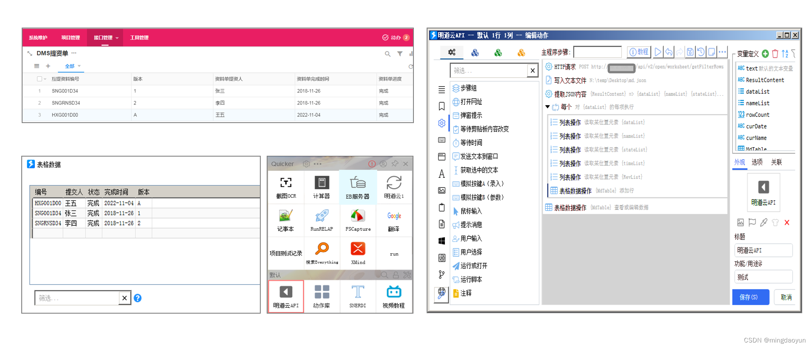The image size is (812, 348).
Task: Open the 接口管理 dropdown menu
Action: click(x=105, y=38)
